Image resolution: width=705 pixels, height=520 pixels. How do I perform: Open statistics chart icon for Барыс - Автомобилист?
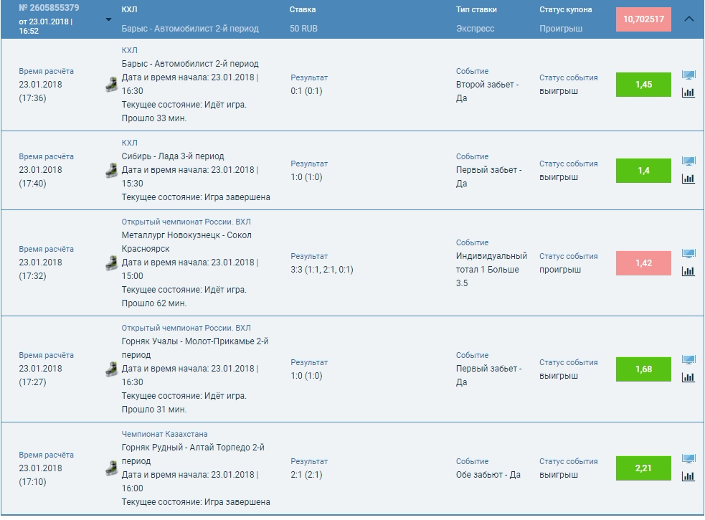click(x=688, y=93)
